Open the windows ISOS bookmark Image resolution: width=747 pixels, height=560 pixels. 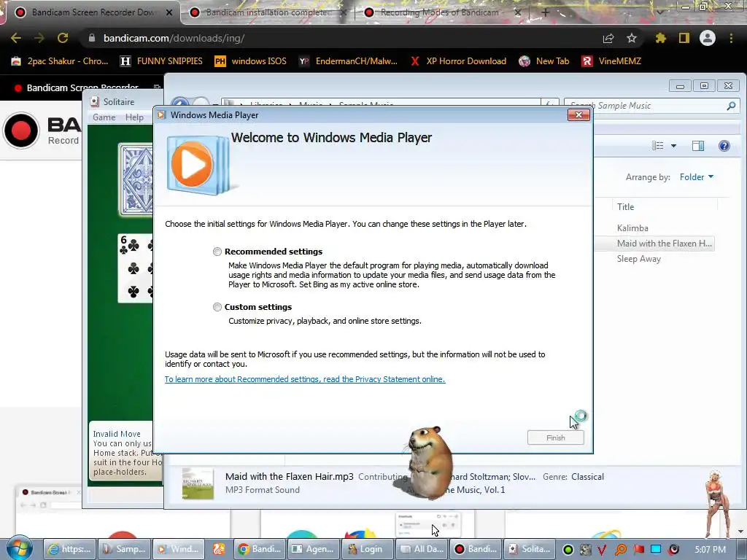click(251, 61)
